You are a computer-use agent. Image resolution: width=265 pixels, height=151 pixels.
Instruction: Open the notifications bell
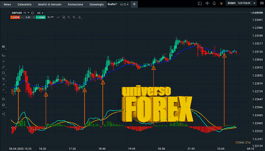(x=214, y=3)
